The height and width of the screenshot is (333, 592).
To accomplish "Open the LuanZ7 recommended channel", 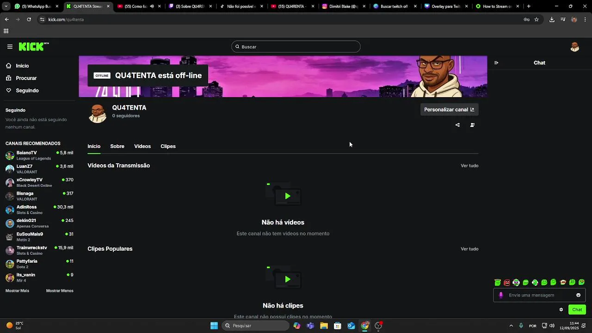I will pyautogui.click(x=39, y=169).
